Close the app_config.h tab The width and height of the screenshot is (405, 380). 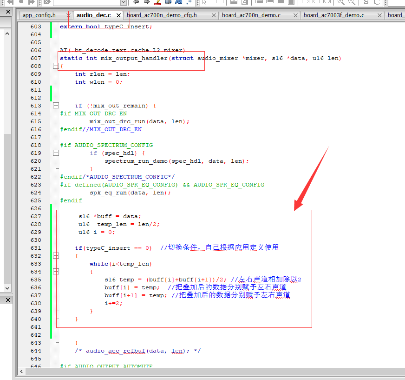coord(68,15)
